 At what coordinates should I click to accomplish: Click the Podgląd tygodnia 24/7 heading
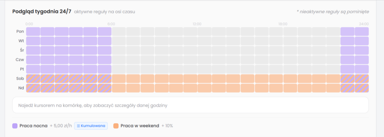[42, 12]
